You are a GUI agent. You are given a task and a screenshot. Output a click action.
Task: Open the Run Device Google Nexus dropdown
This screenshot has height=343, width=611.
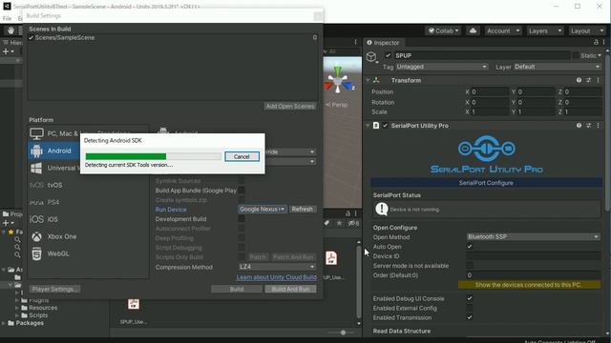263,210
